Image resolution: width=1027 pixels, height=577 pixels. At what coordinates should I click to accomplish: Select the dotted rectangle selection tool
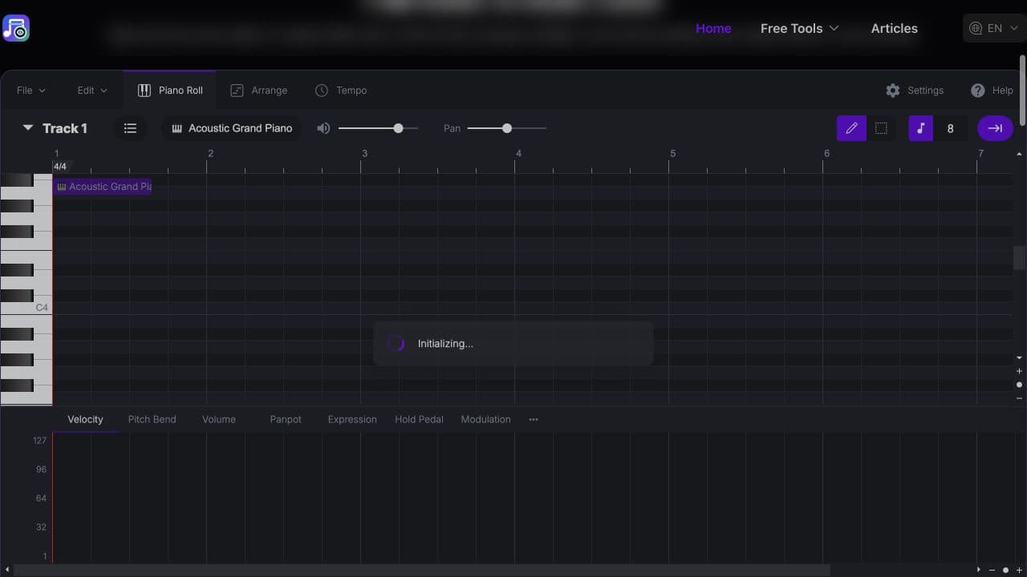pos(881,128)
